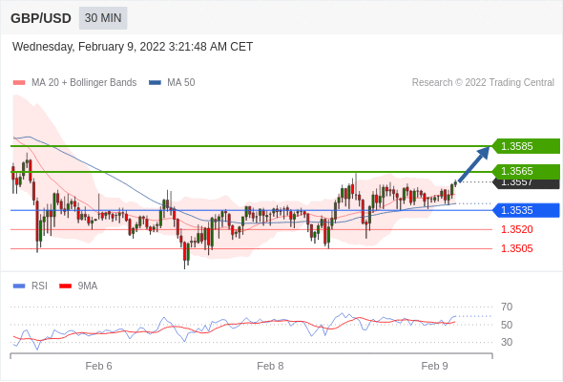Select the 1.3565 green resistance tag

tap(526, 171)
